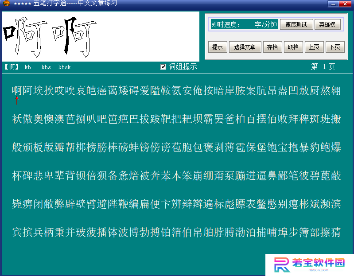The height and width of the screenshot is (276, 354).
Task: Go to previous page with 上页
Action: click(x=314, y=47)
